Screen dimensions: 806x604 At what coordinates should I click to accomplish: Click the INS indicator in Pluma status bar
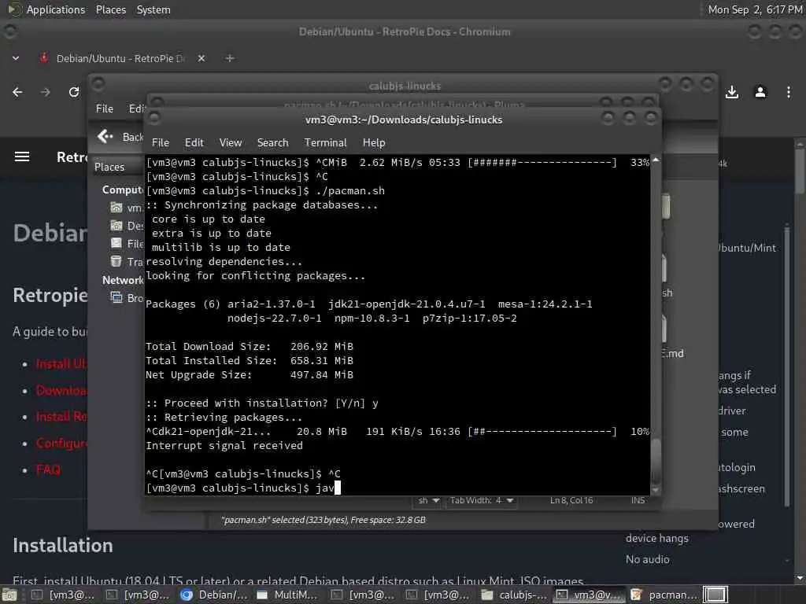638,500
